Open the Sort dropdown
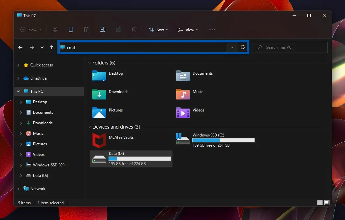Viewport: 345px width, 220px height. tap(158, 30)
